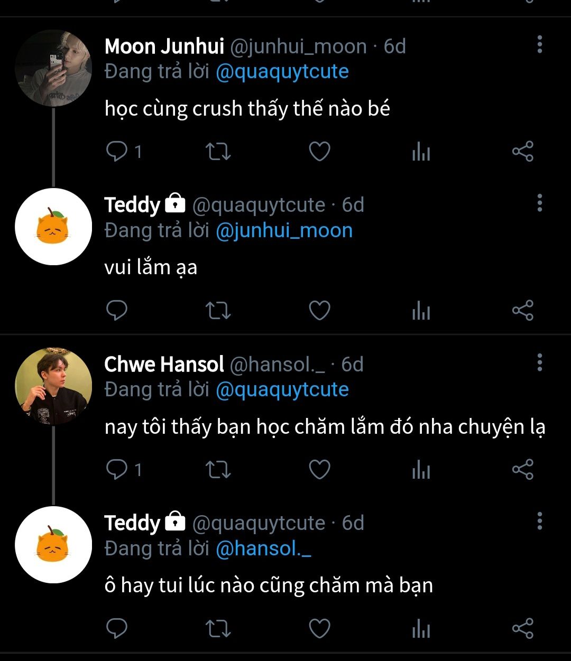The width and height of the screenshot is (571, 661).
Task: Open more options on Chwe Hansol's tweet
Action: tap(539, 362)
